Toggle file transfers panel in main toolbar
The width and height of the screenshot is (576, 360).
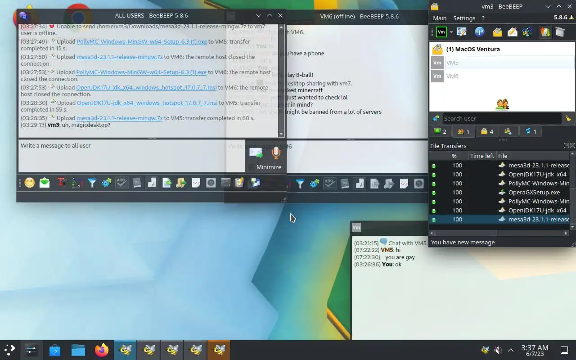[x=545, y=32]
